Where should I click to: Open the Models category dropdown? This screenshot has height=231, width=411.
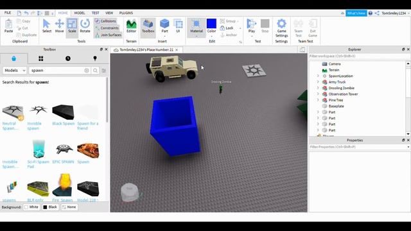point(15,71)
